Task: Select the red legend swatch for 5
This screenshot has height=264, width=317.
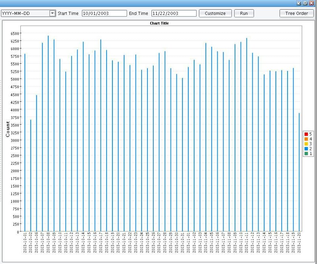Action: tap(306, 134)
